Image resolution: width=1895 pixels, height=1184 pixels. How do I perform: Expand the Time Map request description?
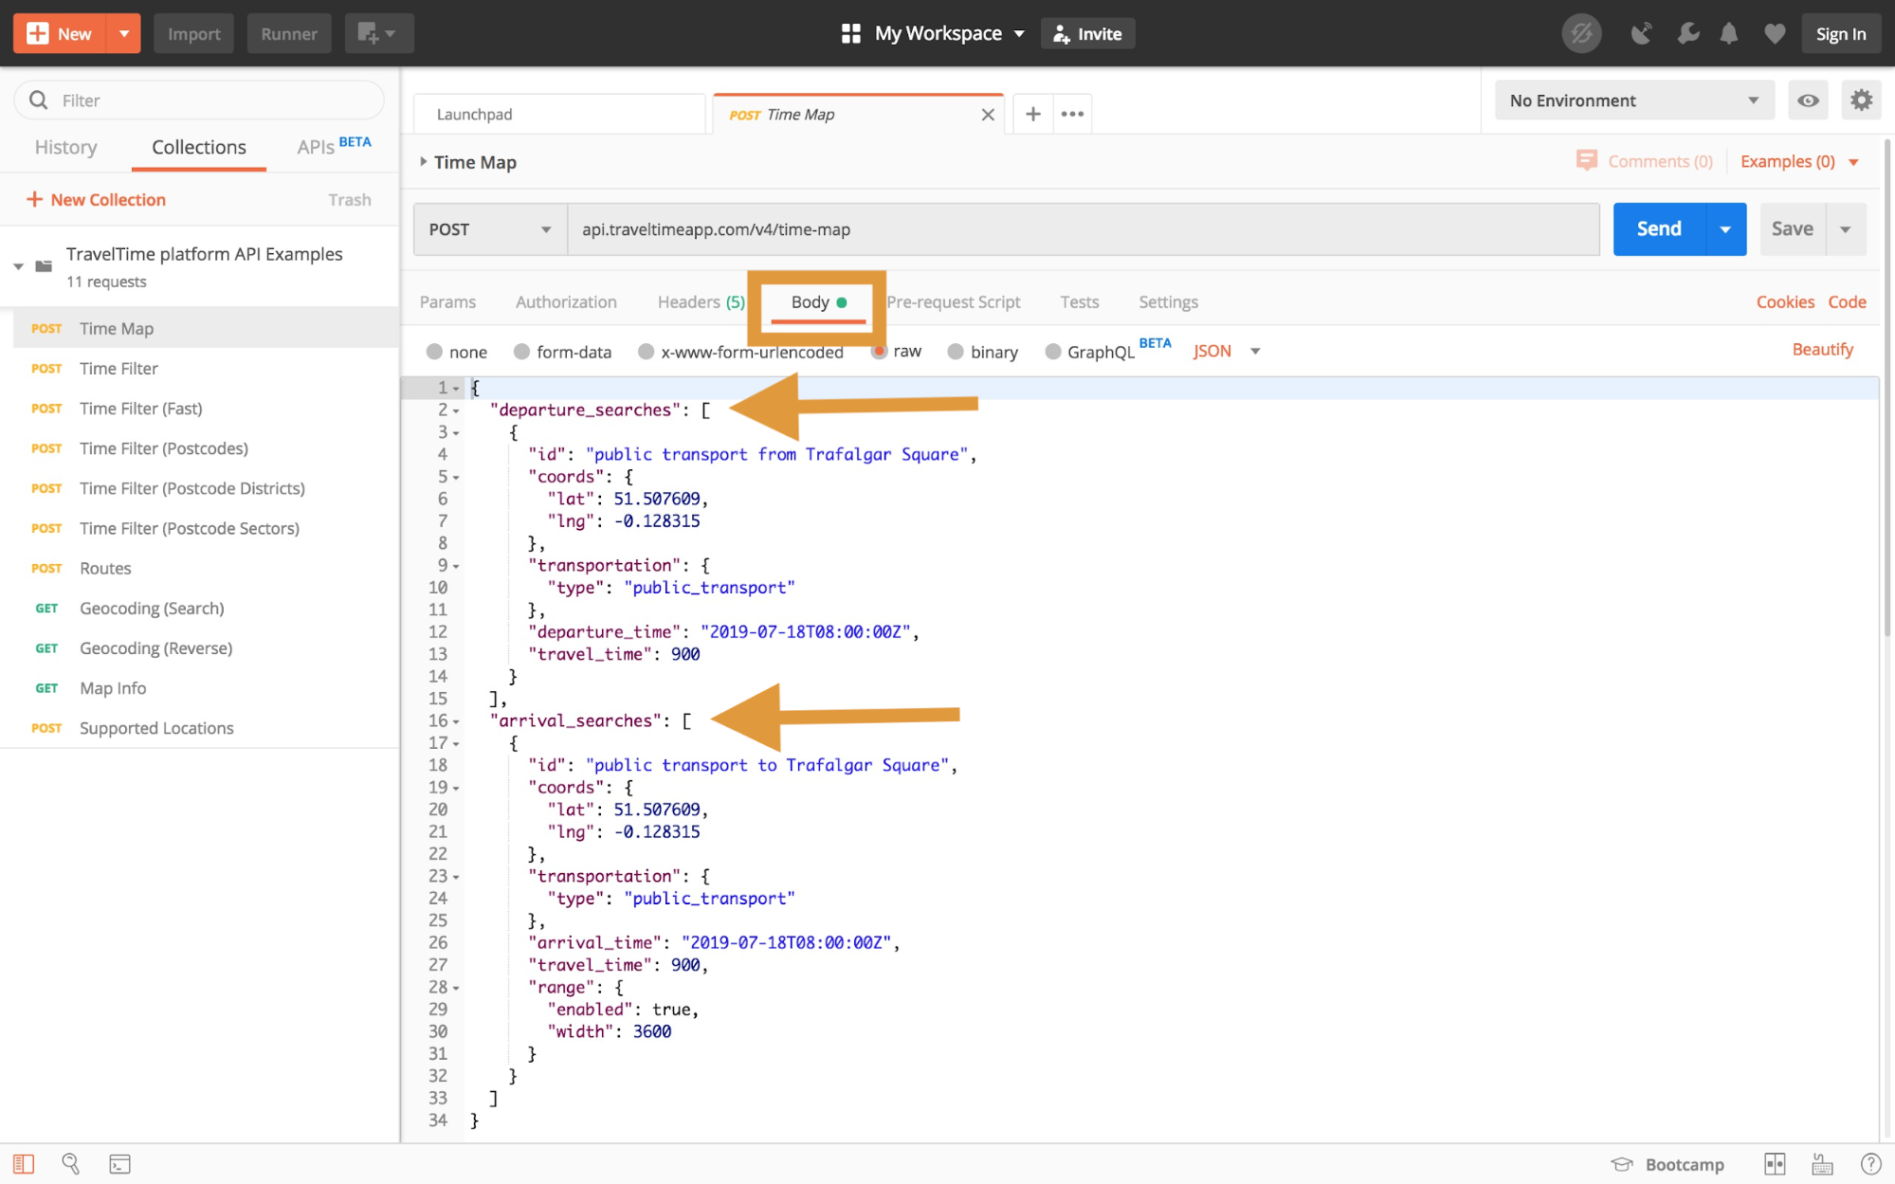pos(423,161)
